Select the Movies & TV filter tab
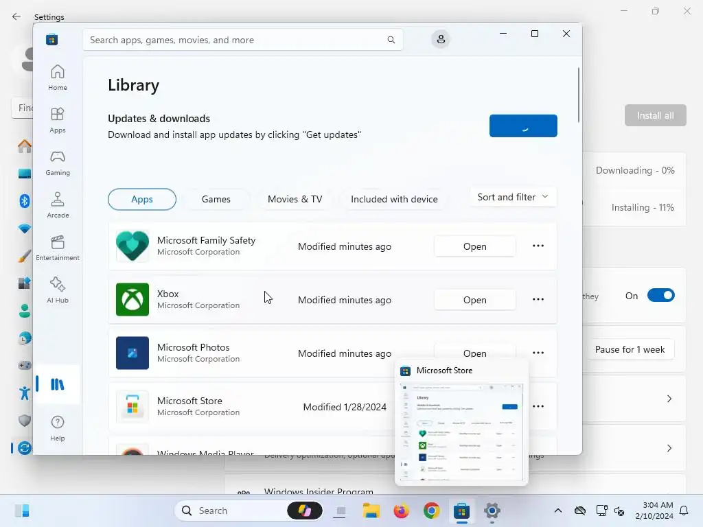The image size is (703, 527). pyautogui.click(x=295, y=199)
